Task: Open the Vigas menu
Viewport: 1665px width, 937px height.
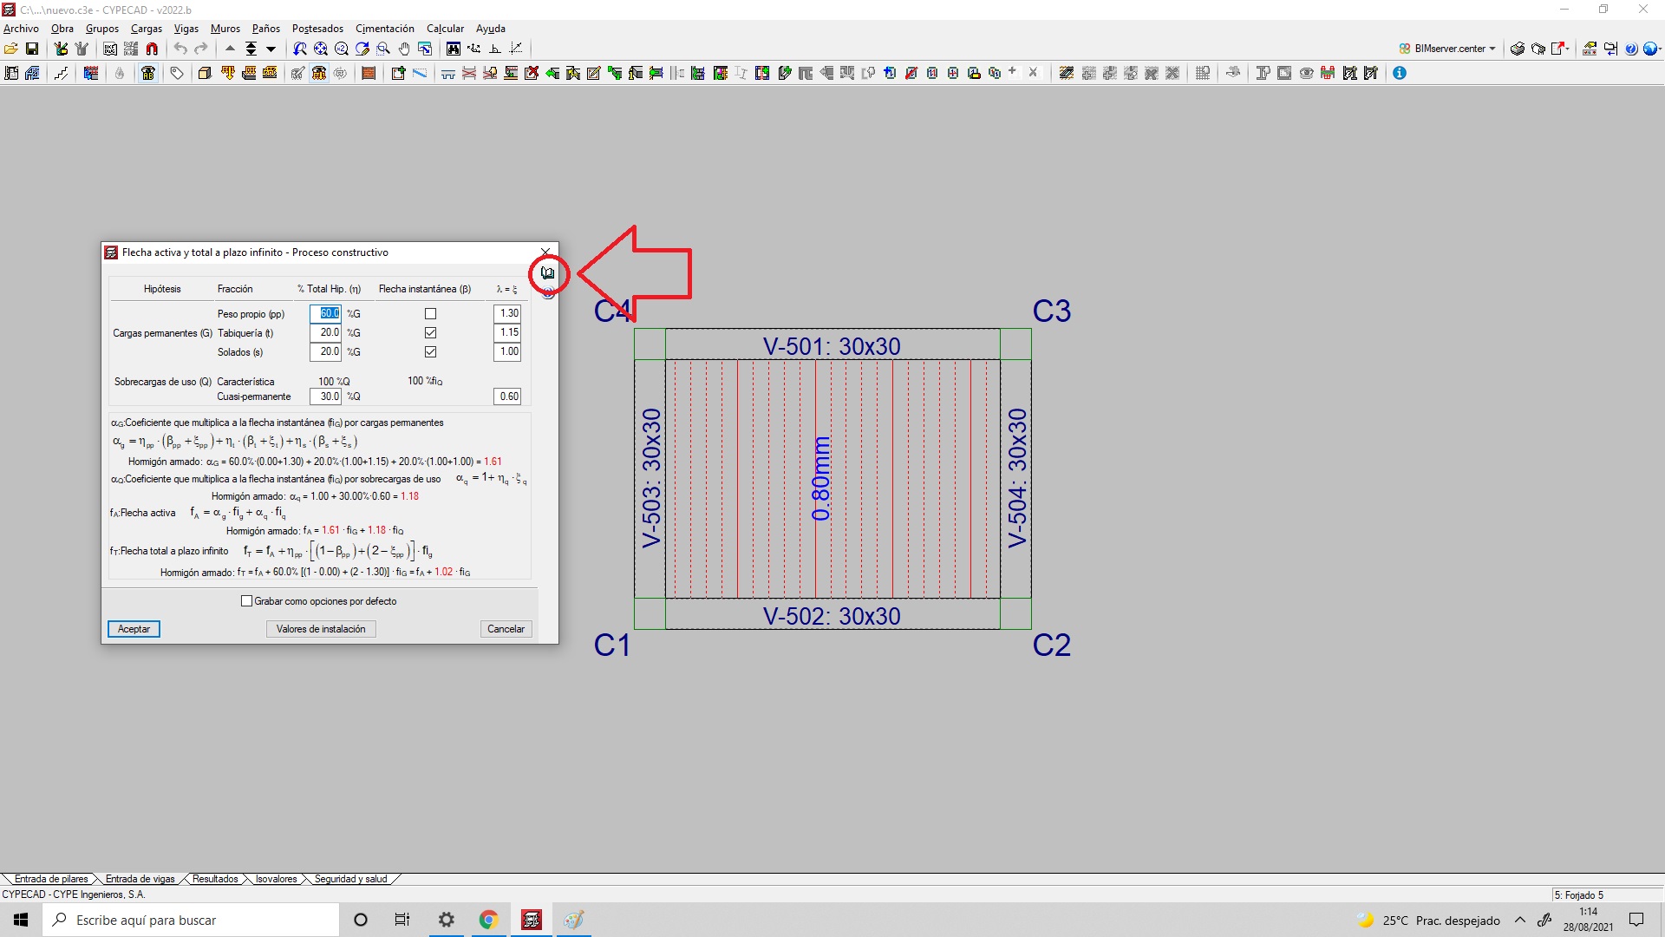Action: pyautogui.click(x=186, y=29)
